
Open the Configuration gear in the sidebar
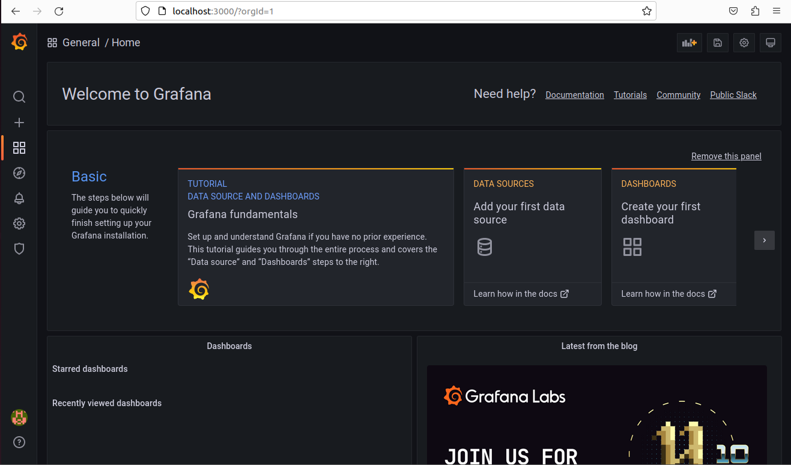19,223
